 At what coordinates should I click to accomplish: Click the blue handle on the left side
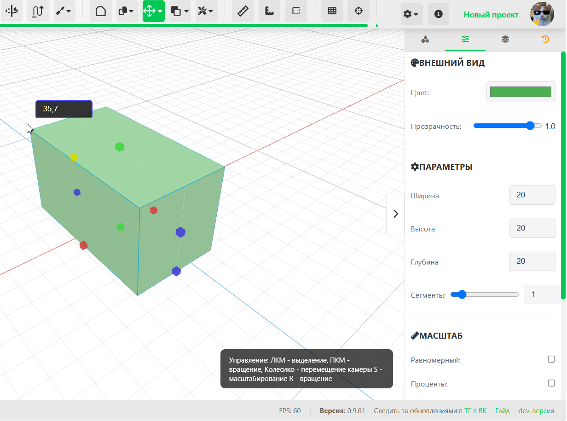coord(77,192)
